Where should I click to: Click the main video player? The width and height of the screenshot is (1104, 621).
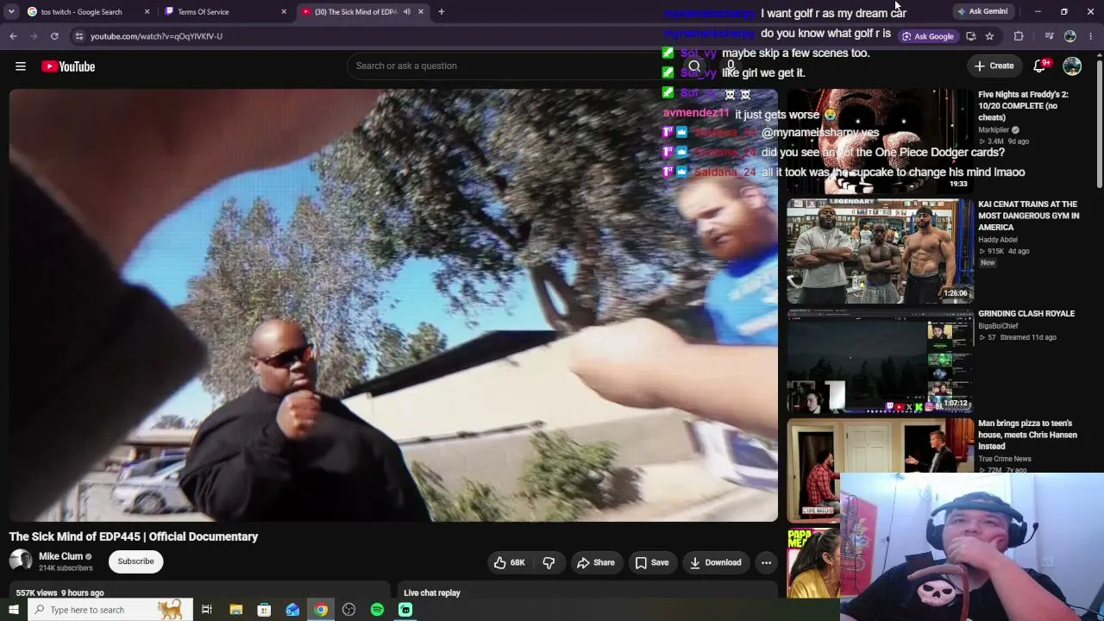point(393,305)
